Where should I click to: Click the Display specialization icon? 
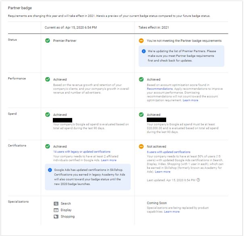(x=56, y=210)
